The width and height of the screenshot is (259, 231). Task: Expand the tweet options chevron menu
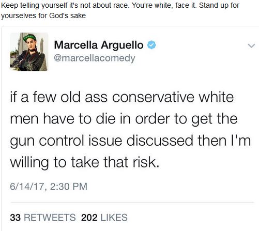[x=251, y=46]
